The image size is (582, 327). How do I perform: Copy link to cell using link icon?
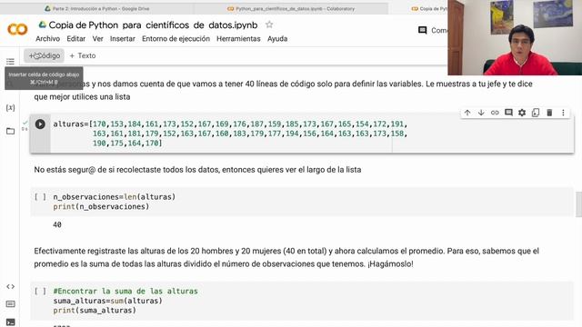(x=495, y=113)
